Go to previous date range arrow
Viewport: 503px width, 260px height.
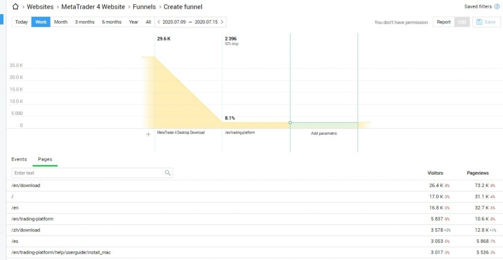[x=159, y=22]
